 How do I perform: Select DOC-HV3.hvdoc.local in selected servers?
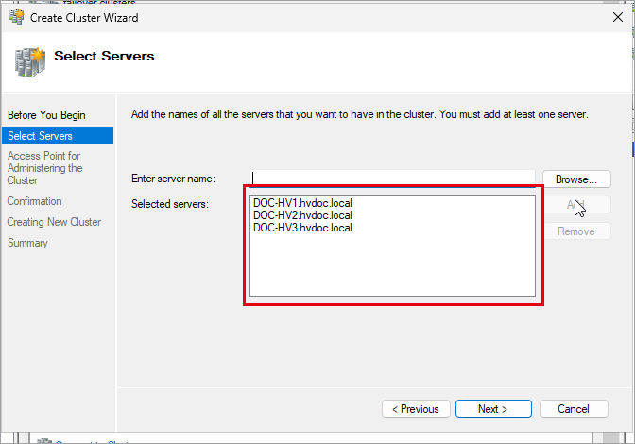302,228
